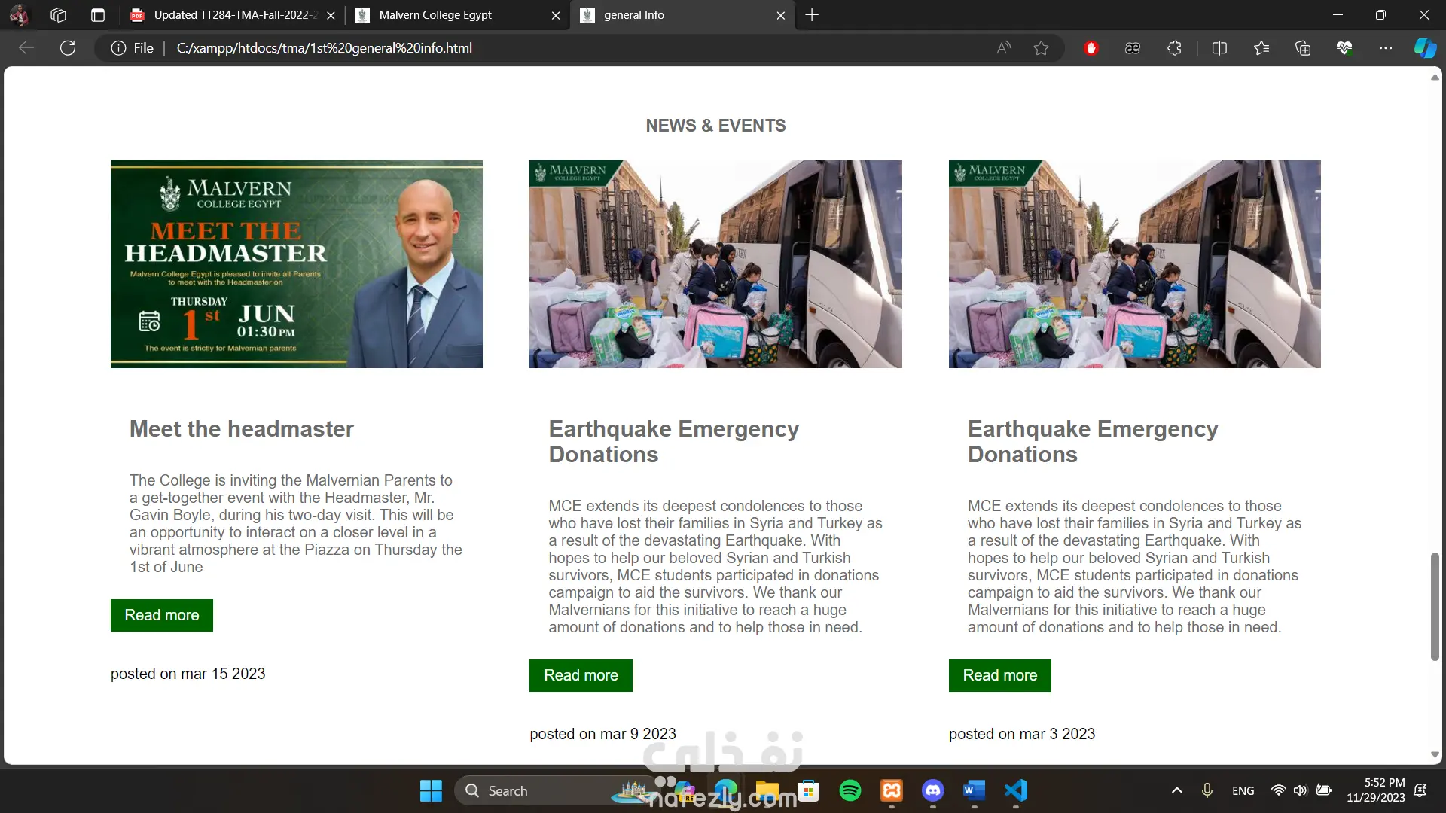Click the scrollbar down arrow
The height and width of the screenshot is (813, 1446).
tap(1435, 754)
